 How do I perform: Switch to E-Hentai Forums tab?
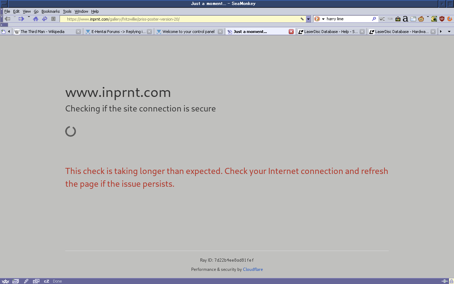118,32
